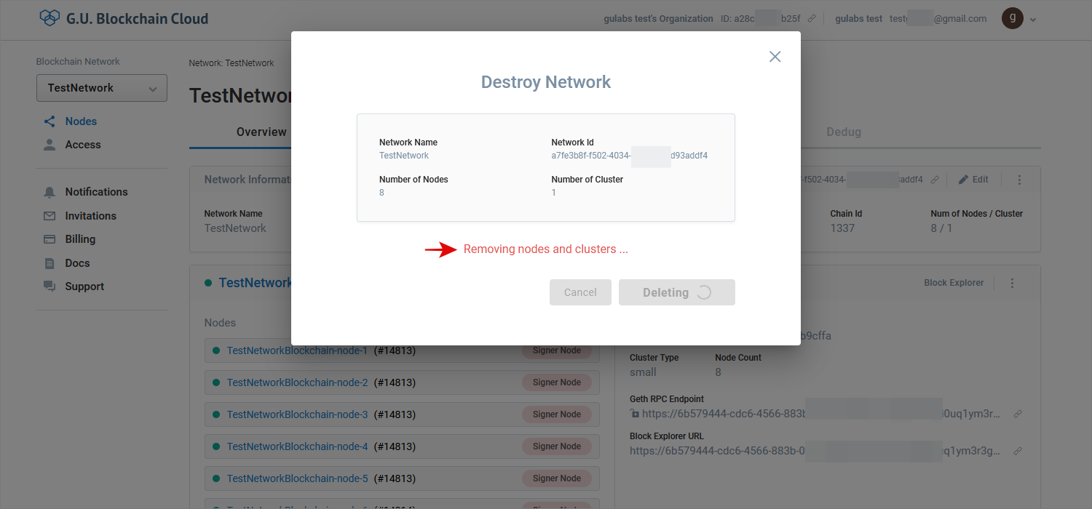Click the Invitations envelope icon
Screen dimensions: 1092x509
click(50, 216)
